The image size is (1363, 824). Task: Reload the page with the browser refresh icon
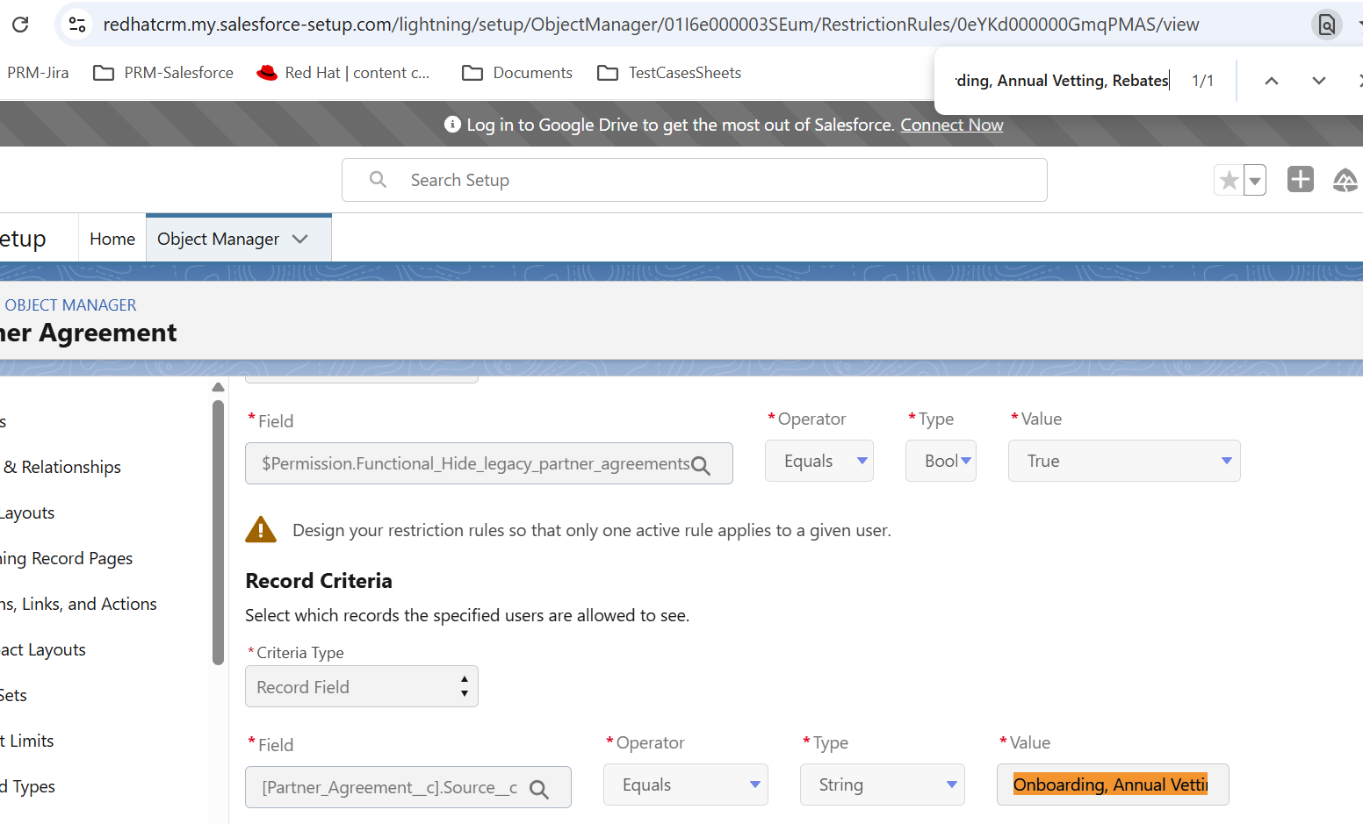[20, 25]
